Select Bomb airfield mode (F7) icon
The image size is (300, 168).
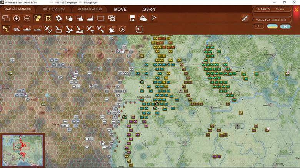pyautogui.click(x=69, y=29)
